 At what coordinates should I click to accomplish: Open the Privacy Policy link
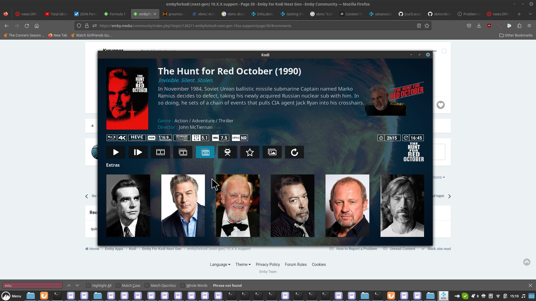coord(268,264)
